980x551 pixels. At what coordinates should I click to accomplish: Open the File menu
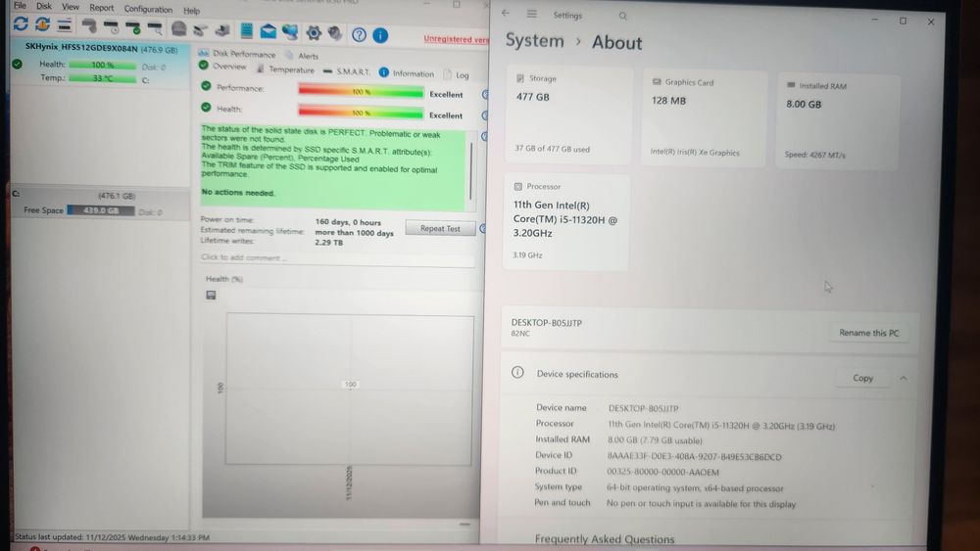tap(20, 6)
